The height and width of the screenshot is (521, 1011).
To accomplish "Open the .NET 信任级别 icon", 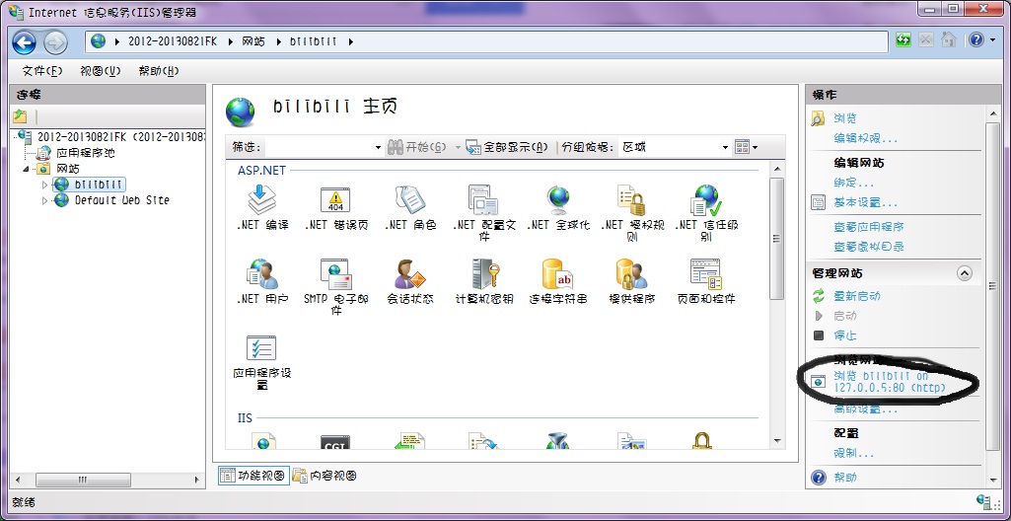I will [x=705, y=199].
